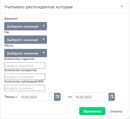
Task: Click the green Применить button
Action: click(x=92, y=111)
